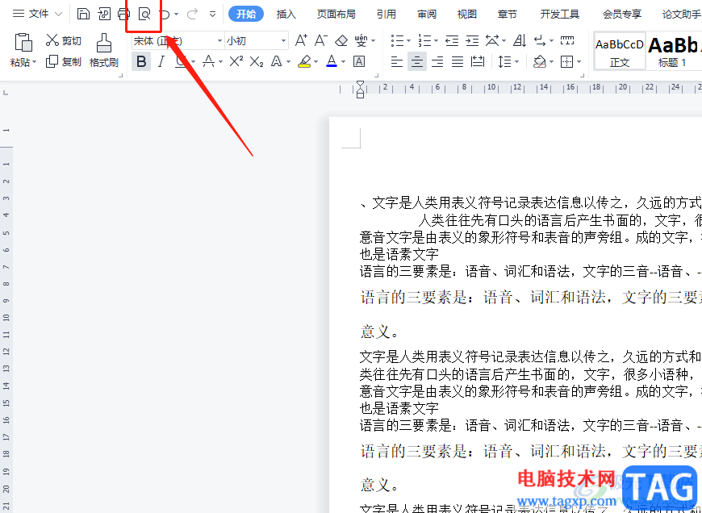
Task: Switch to the 会员专享 tab
Action: 622,15
